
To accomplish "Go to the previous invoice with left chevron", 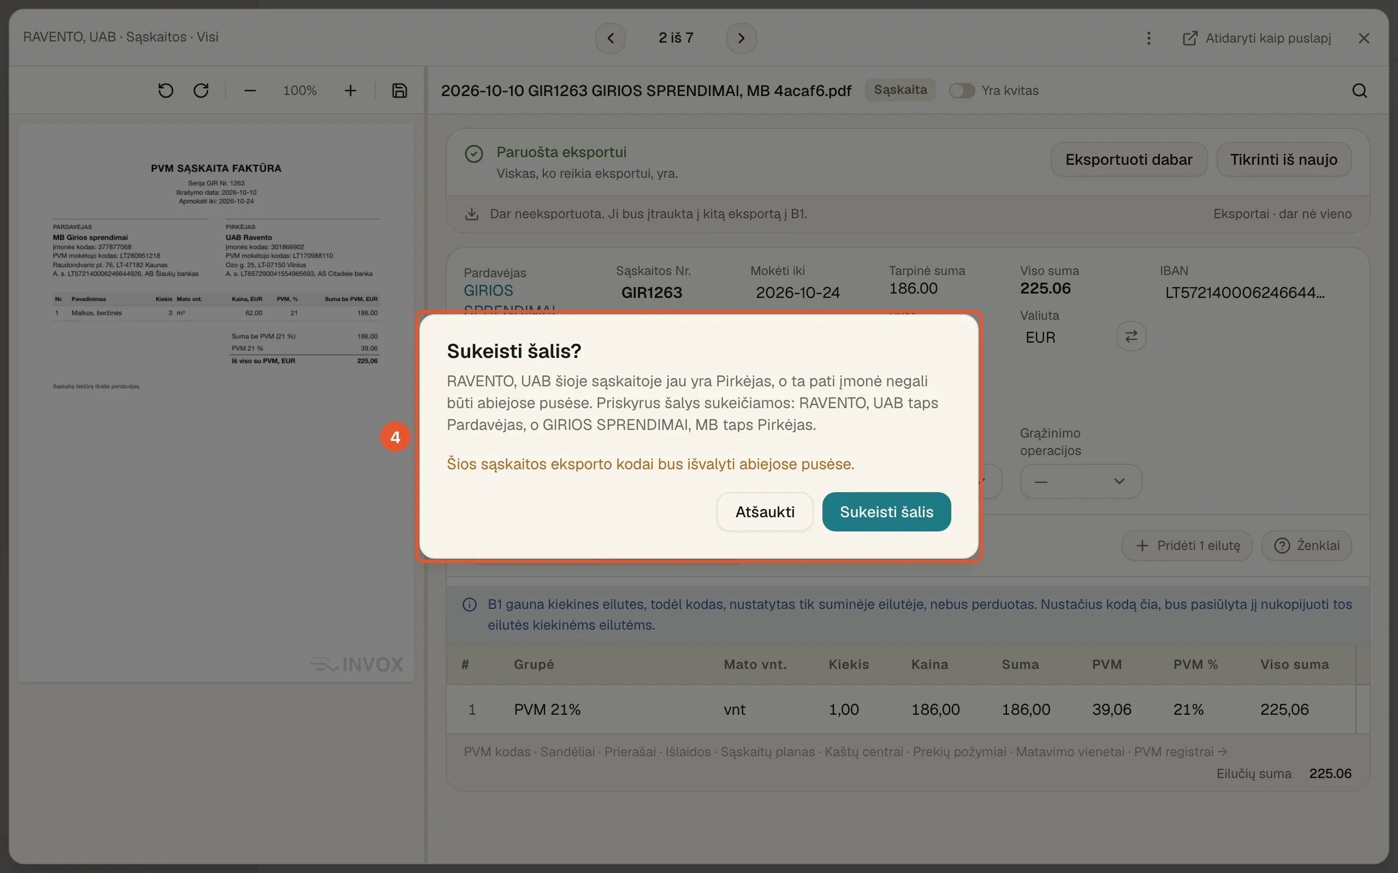I will click(611, 38).
